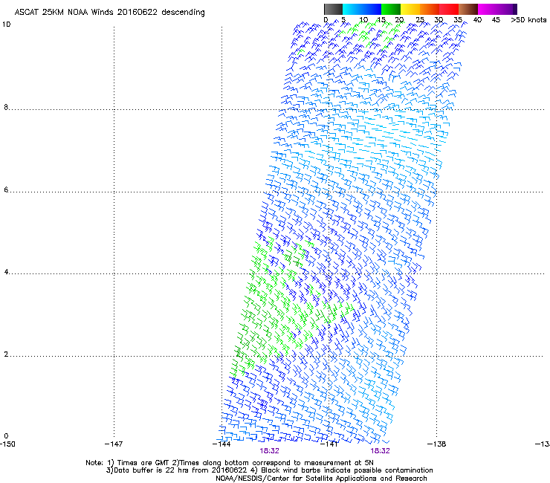The height and width of the screenshot is (483, 550).
Task: Click the '40' legend label
Action: (x=477, y=20)
